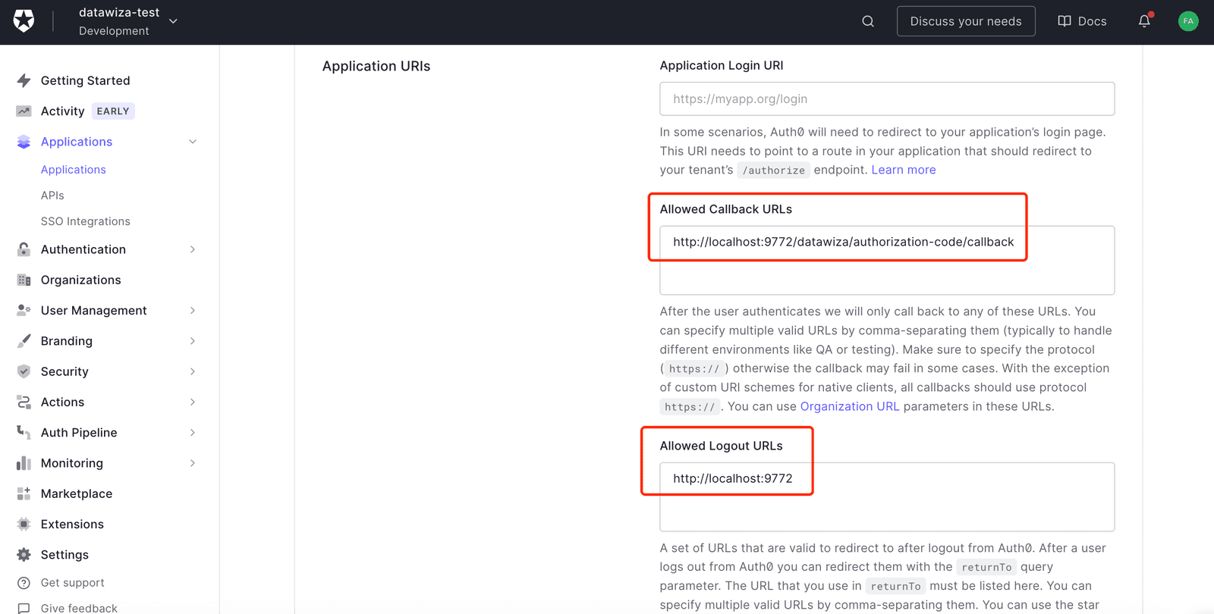Click the Give feedback chat icon

[24, 608]
